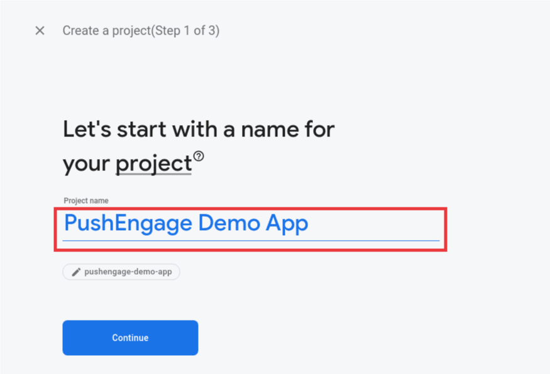Place cursor on the word 'App' in name field
This screenshot has width=550, height=374.
(x=287, y=224)
